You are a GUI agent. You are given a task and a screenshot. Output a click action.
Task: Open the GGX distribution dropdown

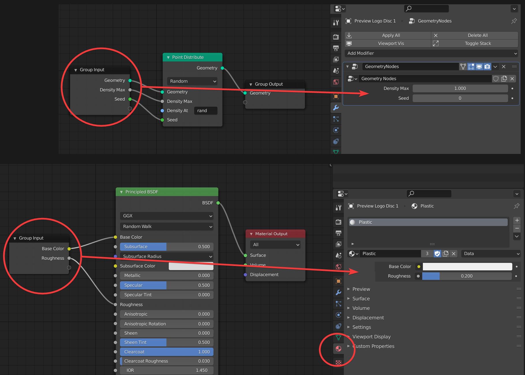pyautogui.click(x=167, y=216)
